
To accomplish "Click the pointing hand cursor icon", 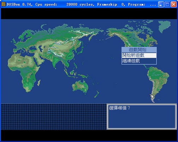I will [x=152, y=96].
